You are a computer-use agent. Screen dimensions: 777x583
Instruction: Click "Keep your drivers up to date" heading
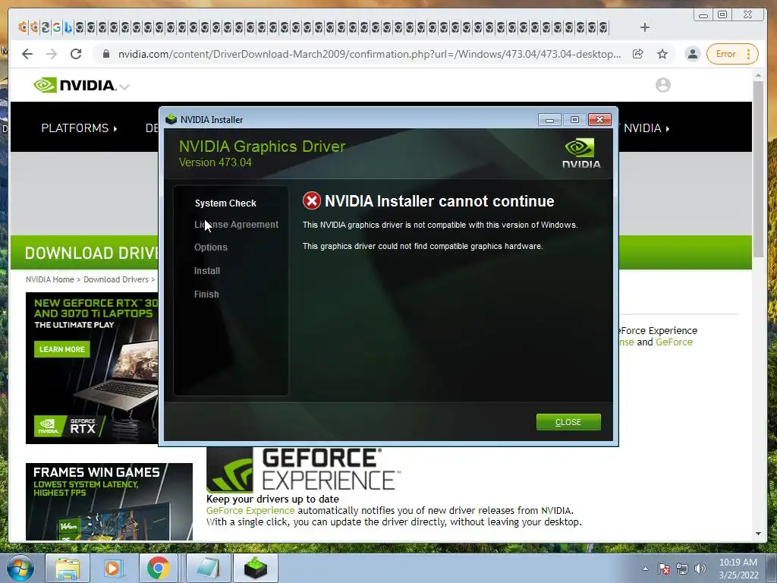(x=272, y=499)
